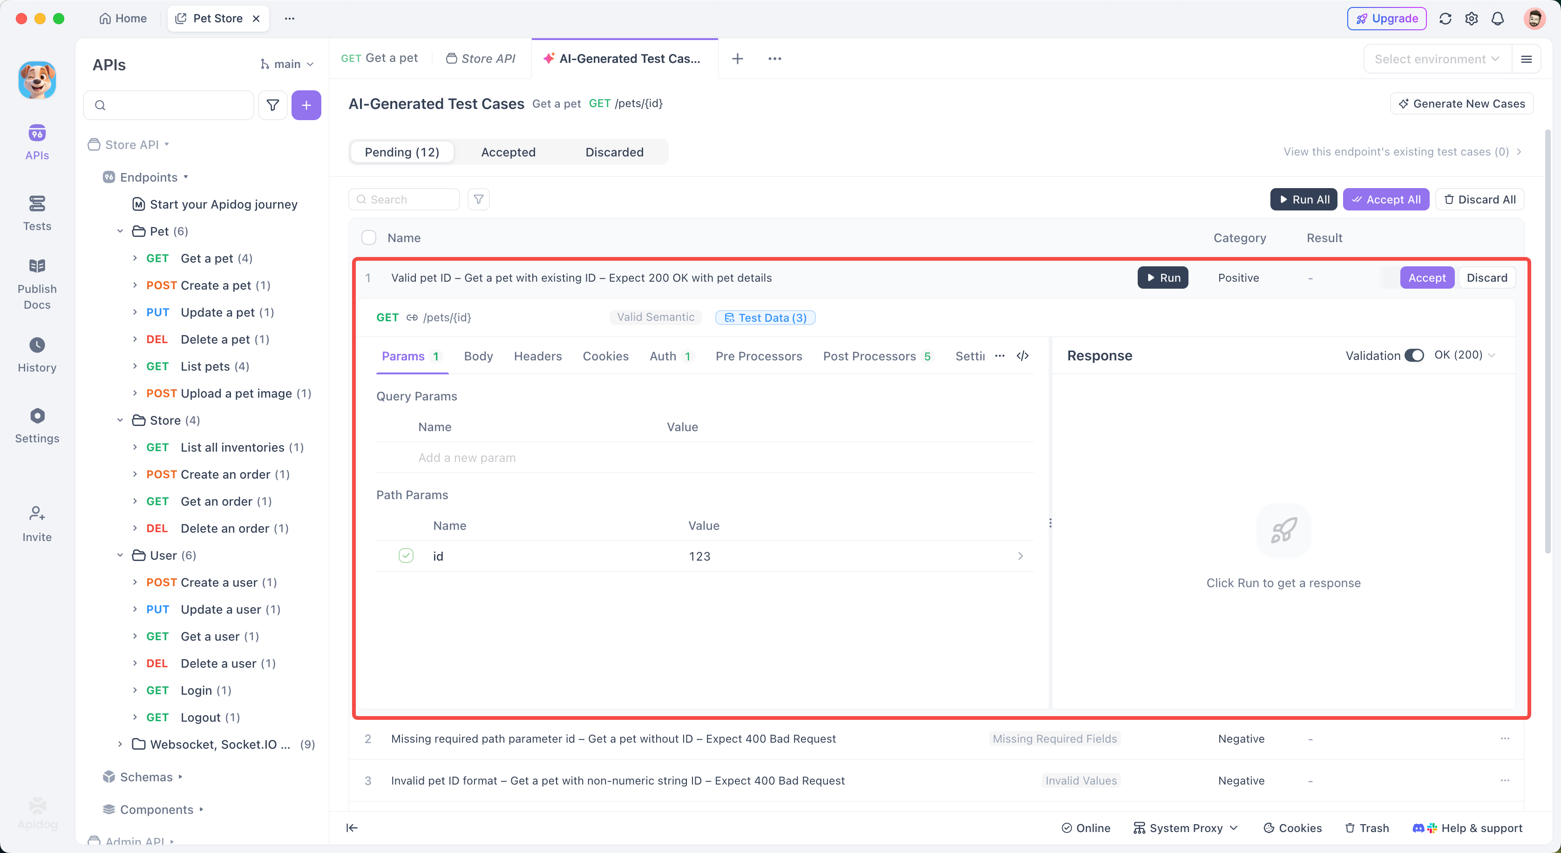Click Generate New Cases button
Viewport: 1561px width, 853px height.
1461,103
